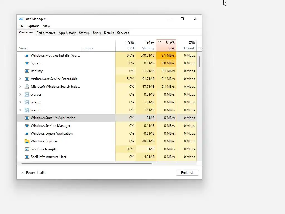Select the wusvcs process name

click(x=36, y=94)
